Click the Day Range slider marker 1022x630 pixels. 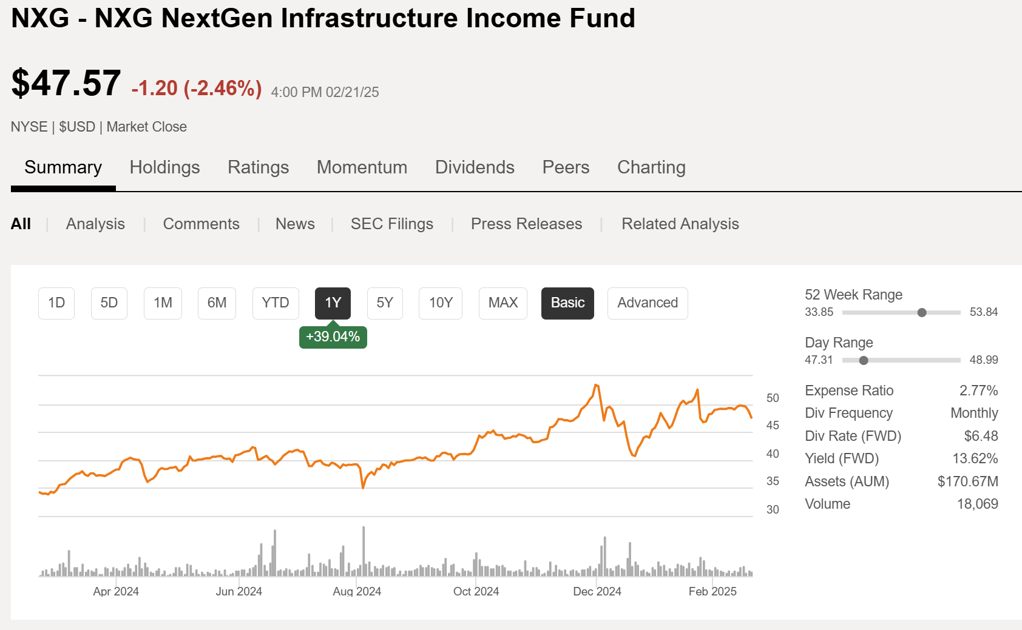863,360
